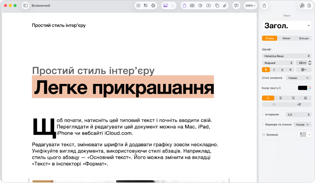Open the 200% zoom level menu
Viewport: 315px width, 183px height.
pyautogui.click(x=250, y=6)
